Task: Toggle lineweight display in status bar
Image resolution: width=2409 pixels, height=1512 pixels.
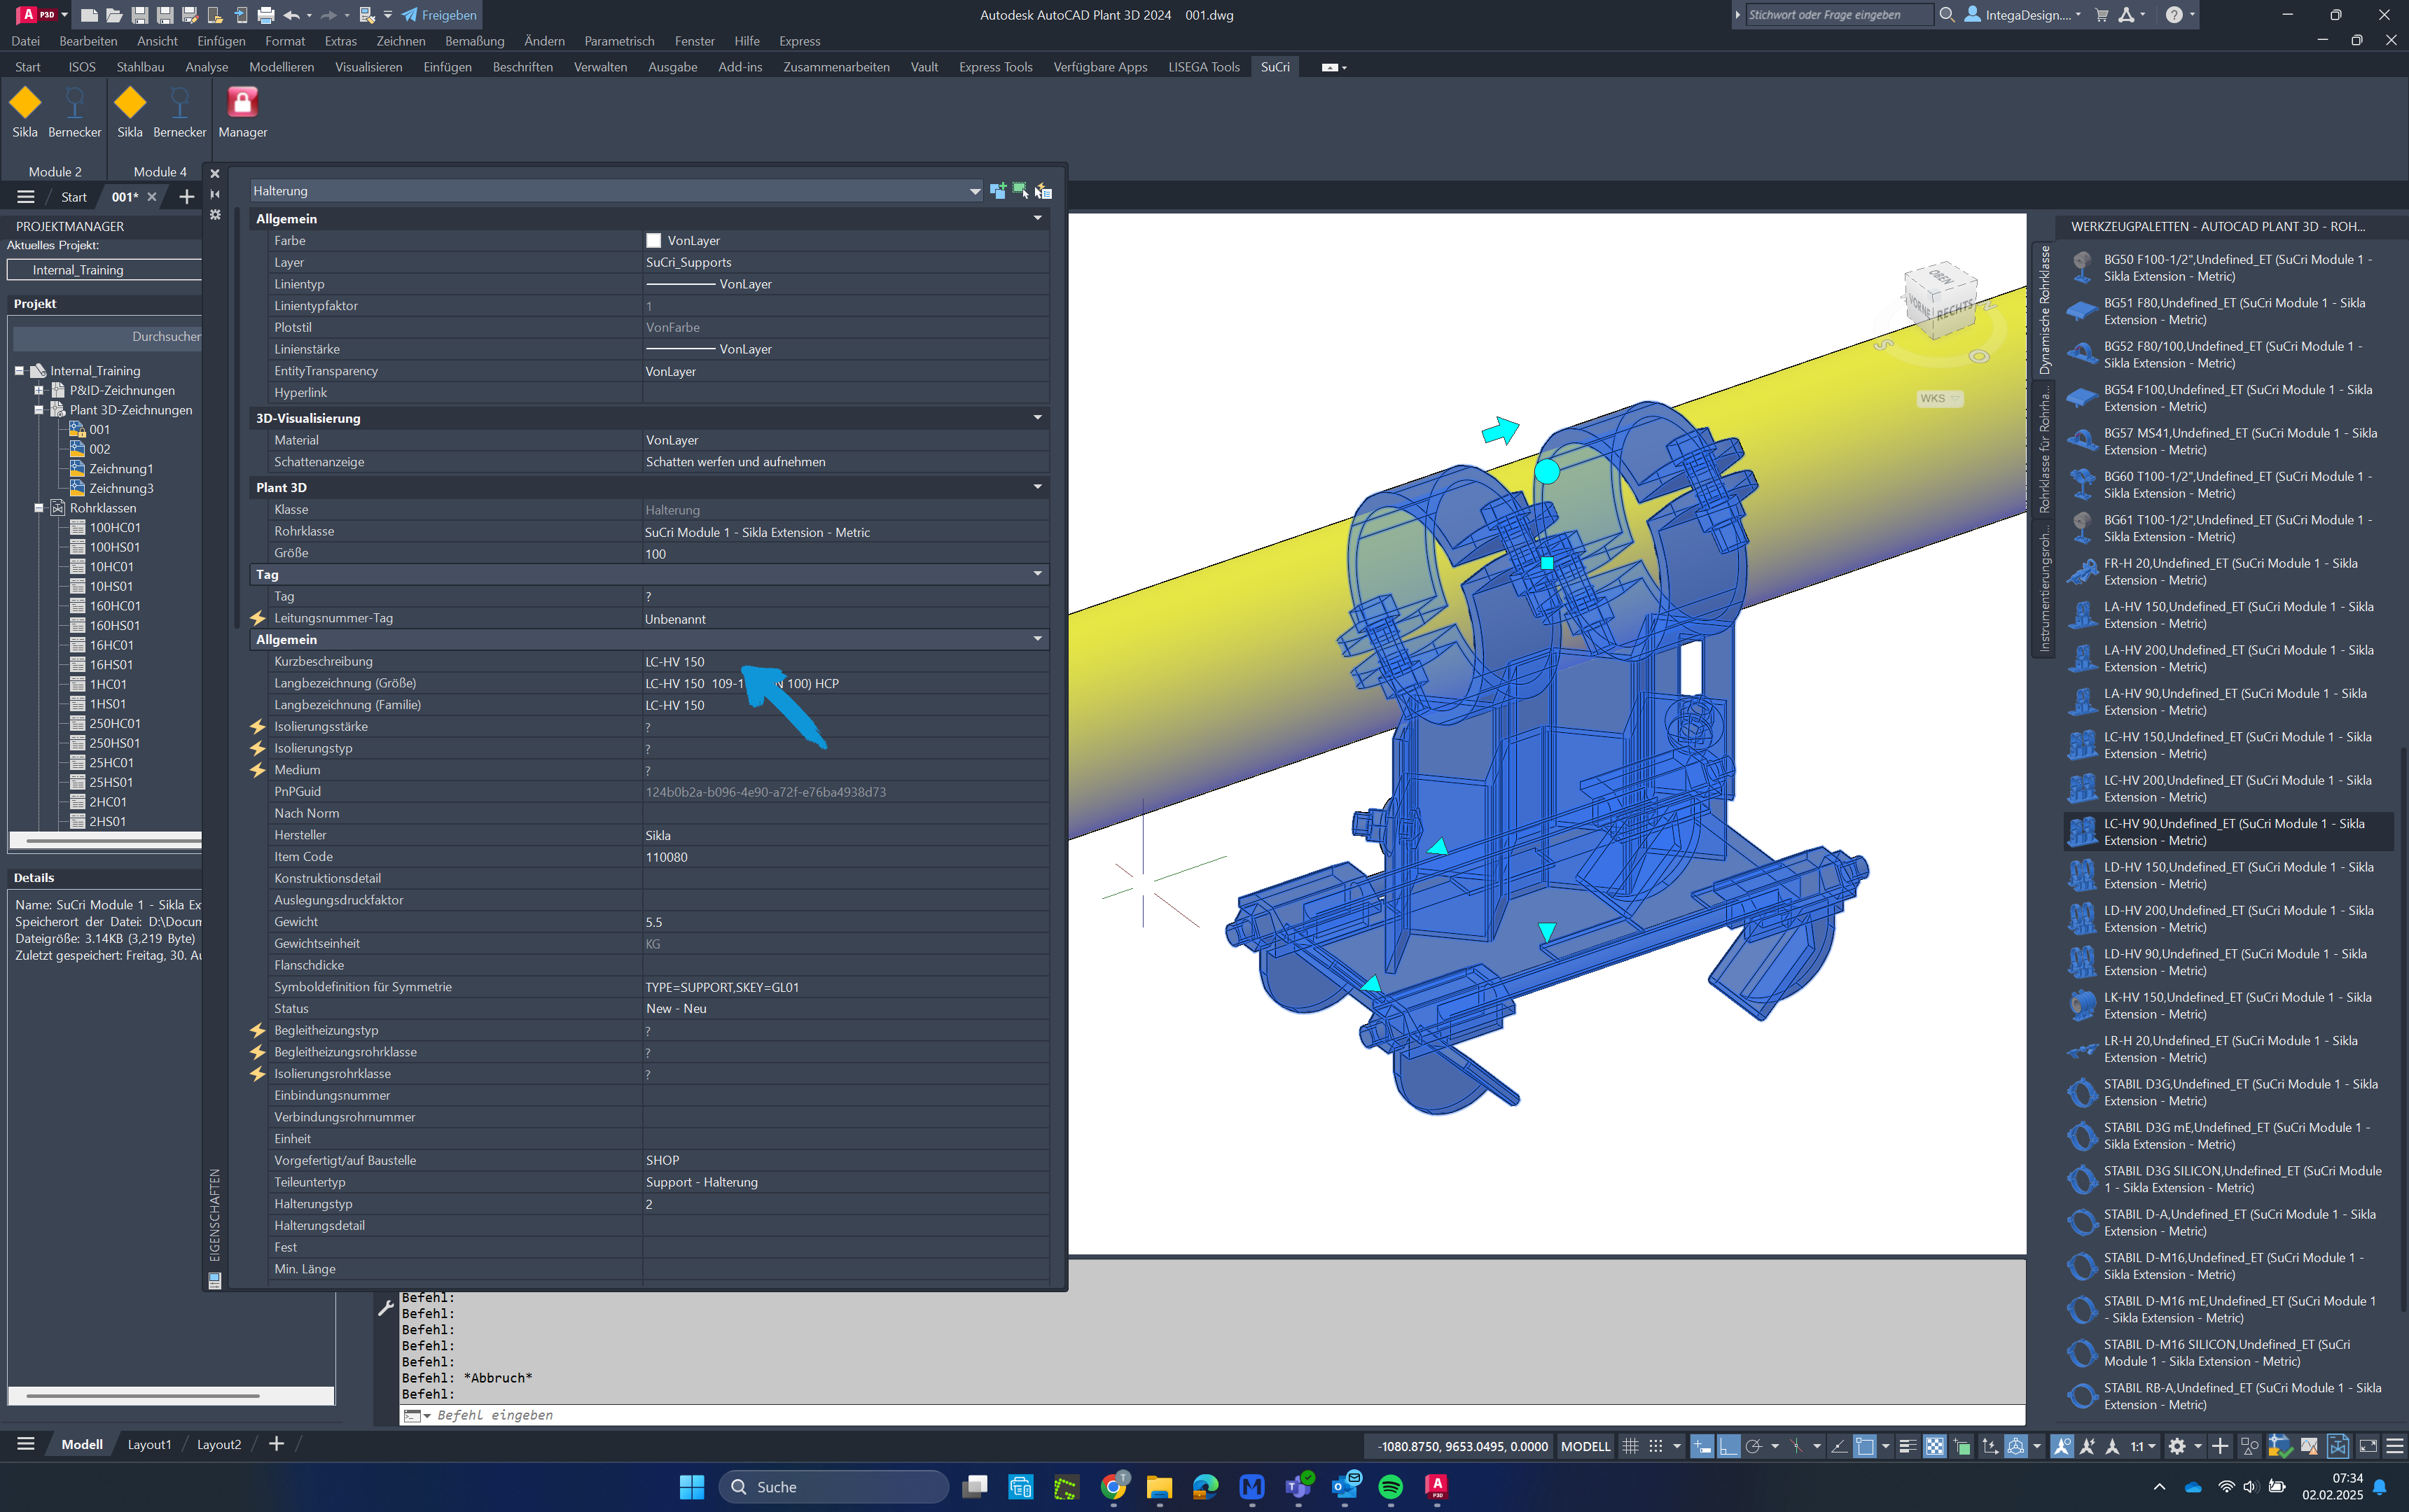Action: click(x=1908, y=1446)
